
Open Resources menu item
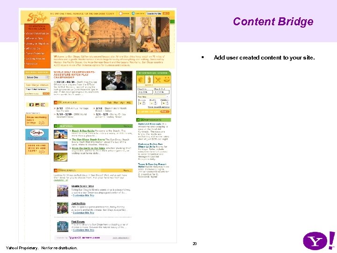[x=32, y=64]
